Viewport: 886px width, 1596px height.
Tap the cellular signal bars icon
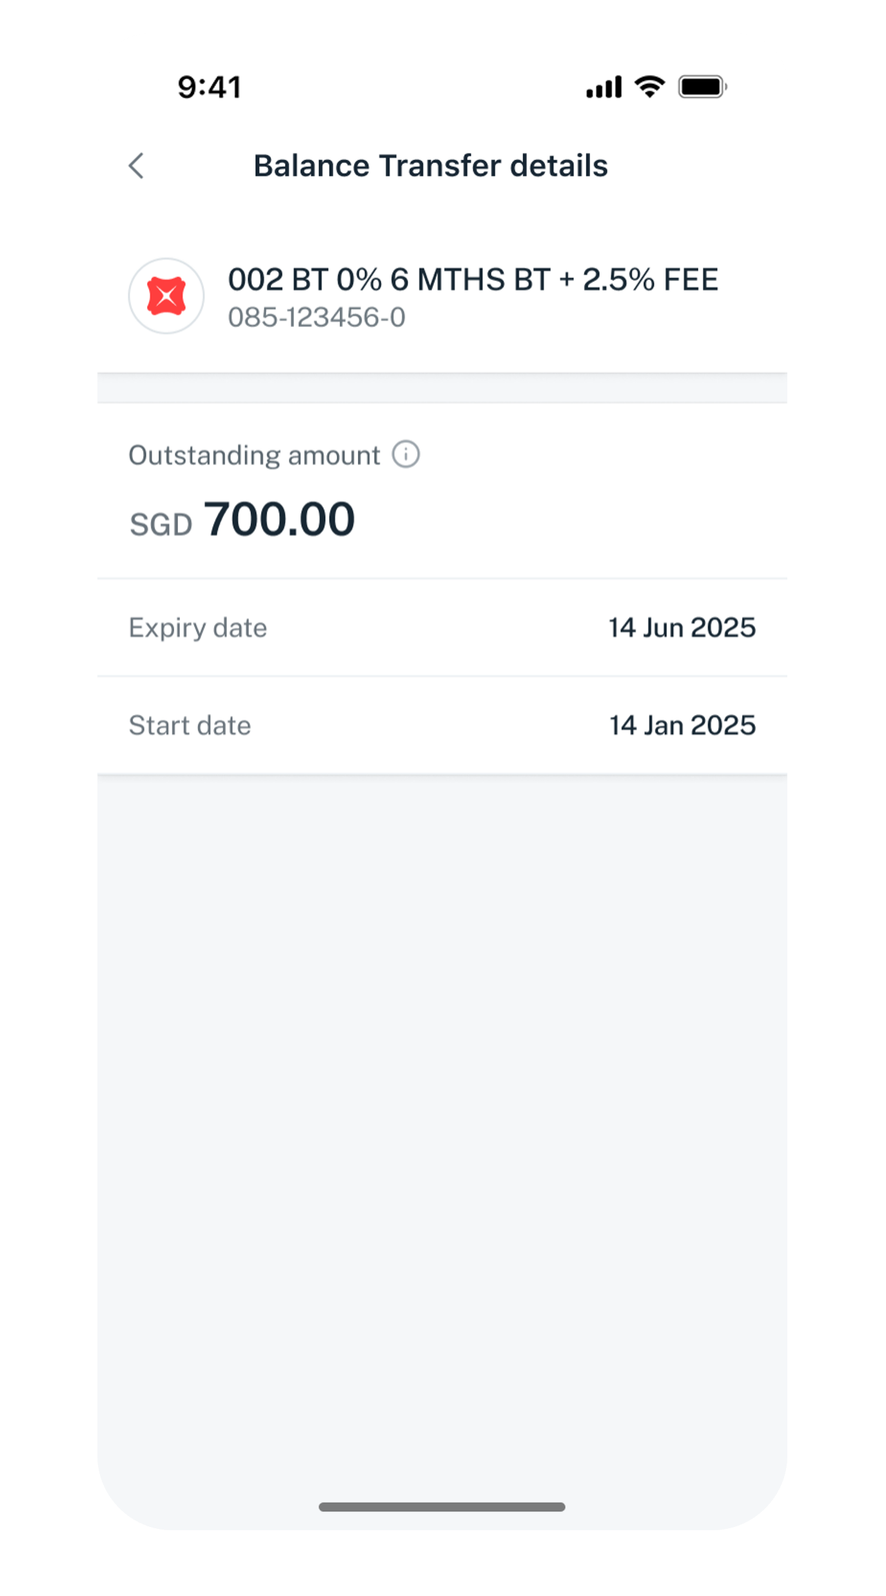[604, 87]
